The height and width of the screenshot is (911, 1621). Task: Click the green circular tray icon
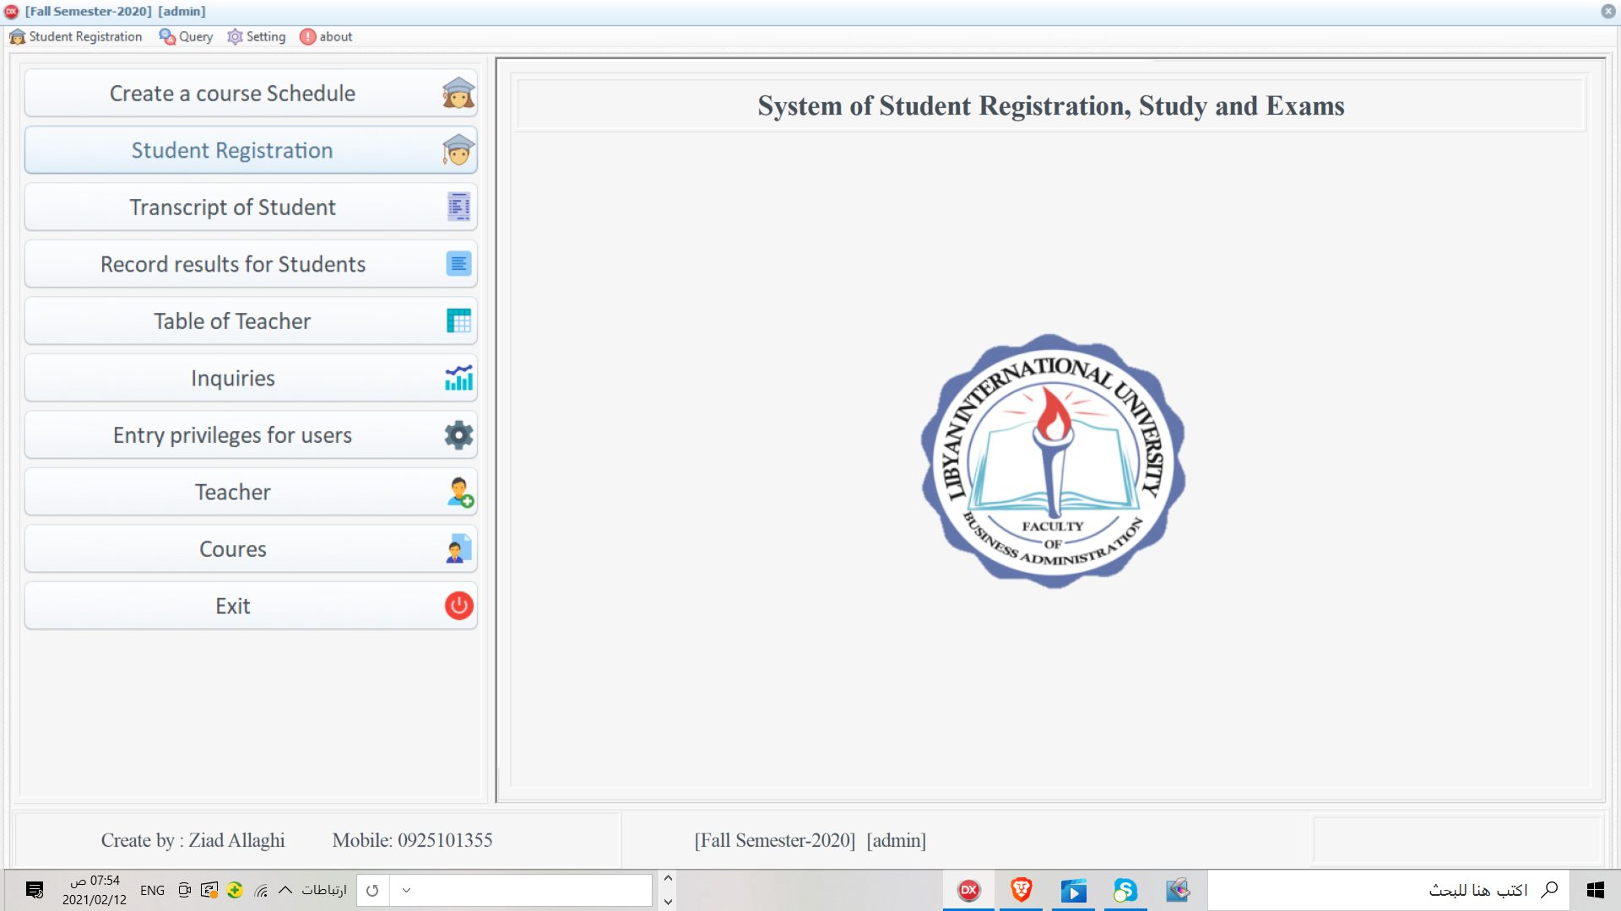coord(235,890)
